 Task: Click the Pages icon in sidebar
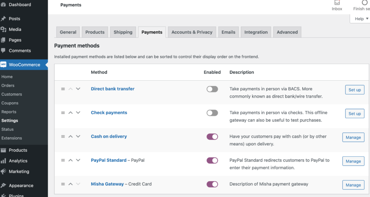coord(3,40)
